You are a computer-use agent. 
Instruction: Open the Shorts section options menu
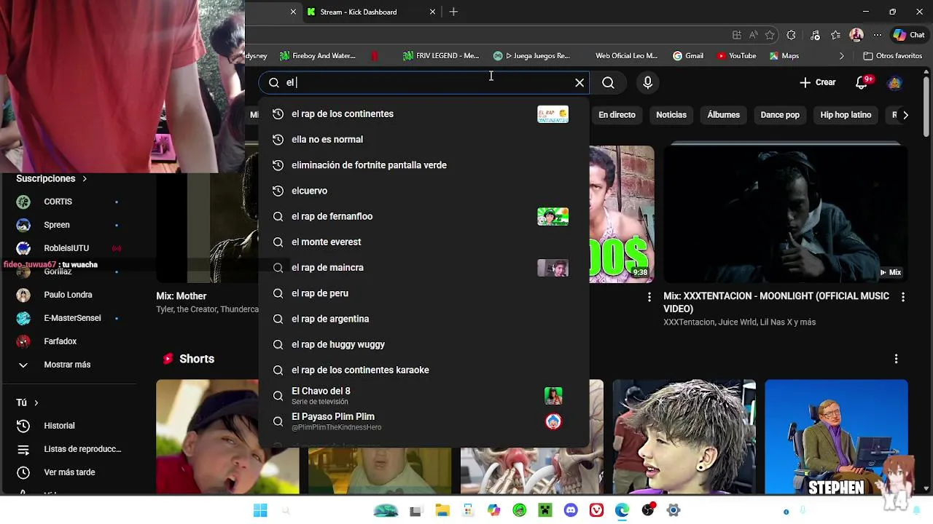click(896, 359)
